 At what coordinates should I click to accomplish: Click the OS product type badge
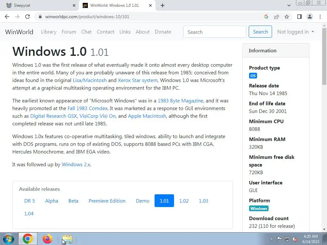coord(253,76)
